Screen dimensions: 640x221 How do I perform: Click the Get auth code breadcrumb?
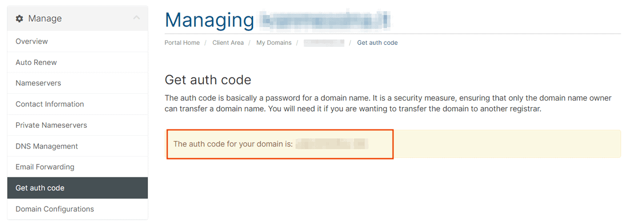(x=377, y=43)
